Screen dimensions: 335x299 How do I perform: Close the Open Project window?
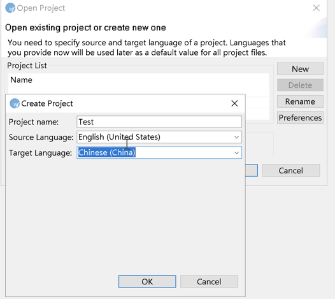(316, 8)
